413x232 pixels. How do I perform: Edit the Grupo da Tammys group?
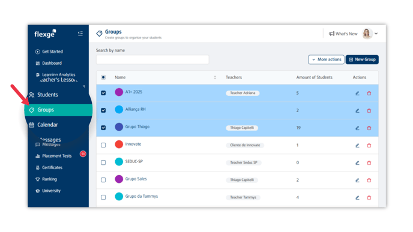(357, 197)
